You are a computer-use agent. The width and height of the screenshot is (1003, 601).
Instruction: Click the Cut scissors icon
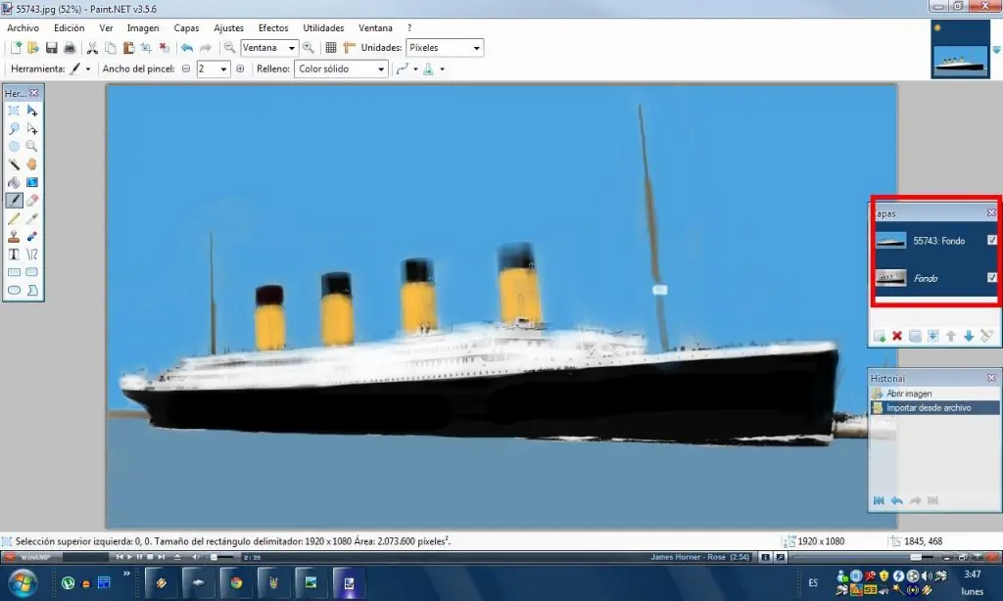click(92, 48)
